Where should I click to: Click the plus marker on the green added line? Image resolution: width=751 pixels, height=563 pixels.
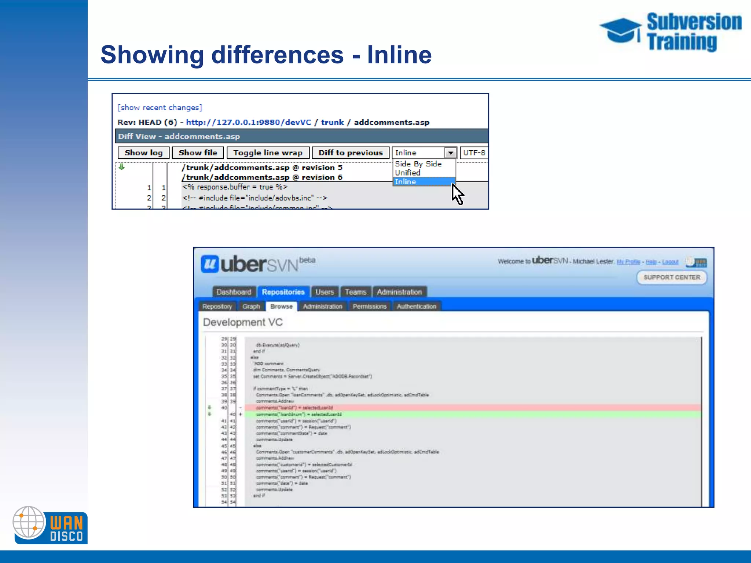click(241, 414)
